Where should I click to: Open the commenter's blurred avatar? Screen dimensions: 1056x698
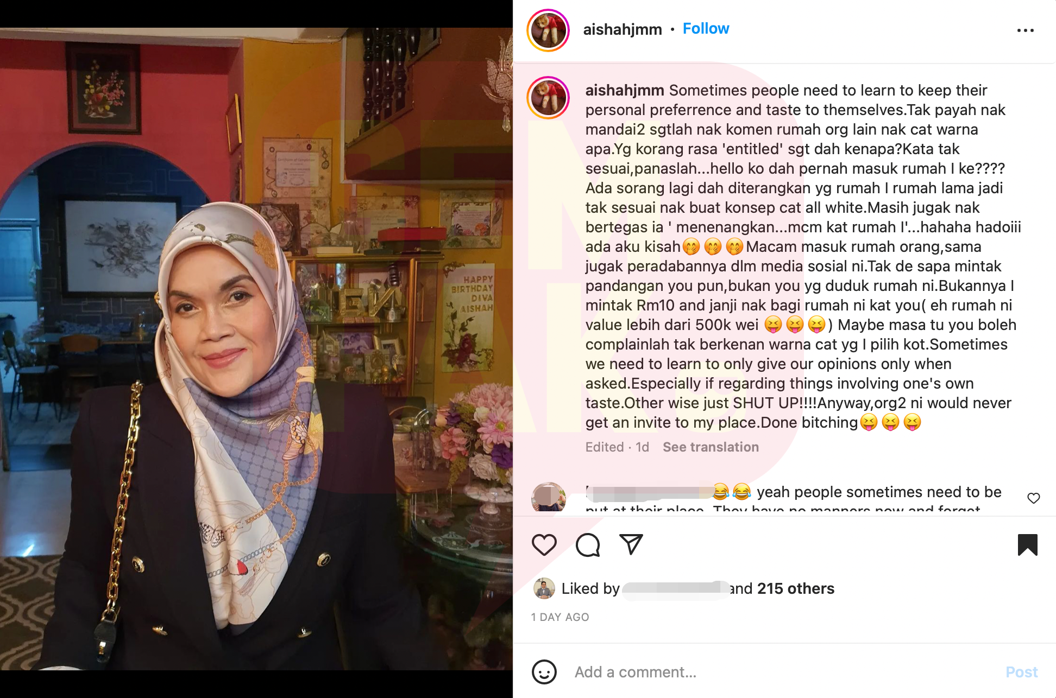coord(549,497)
